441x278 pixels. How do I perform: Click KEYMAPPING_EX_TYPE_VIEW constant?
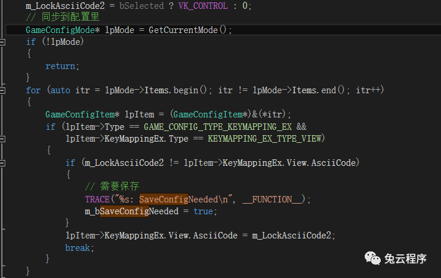click(264, 139)
